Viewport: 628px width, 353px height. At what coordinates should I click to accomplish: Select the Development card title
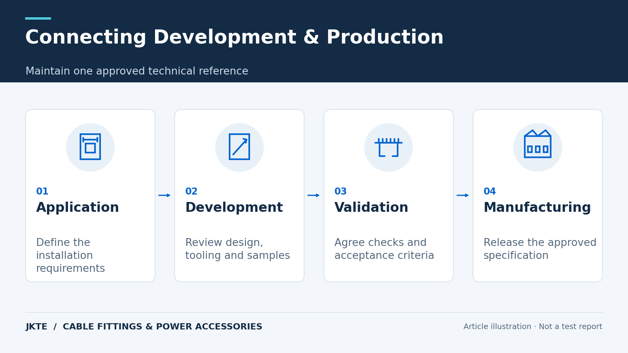[x=234, y=207]
